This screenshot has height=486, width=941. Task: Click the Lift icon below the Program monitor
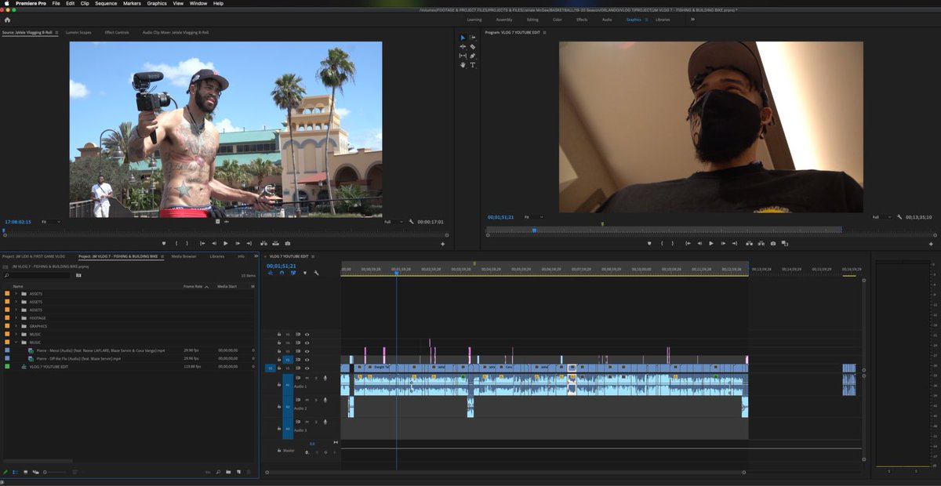(x=750, y=243)
